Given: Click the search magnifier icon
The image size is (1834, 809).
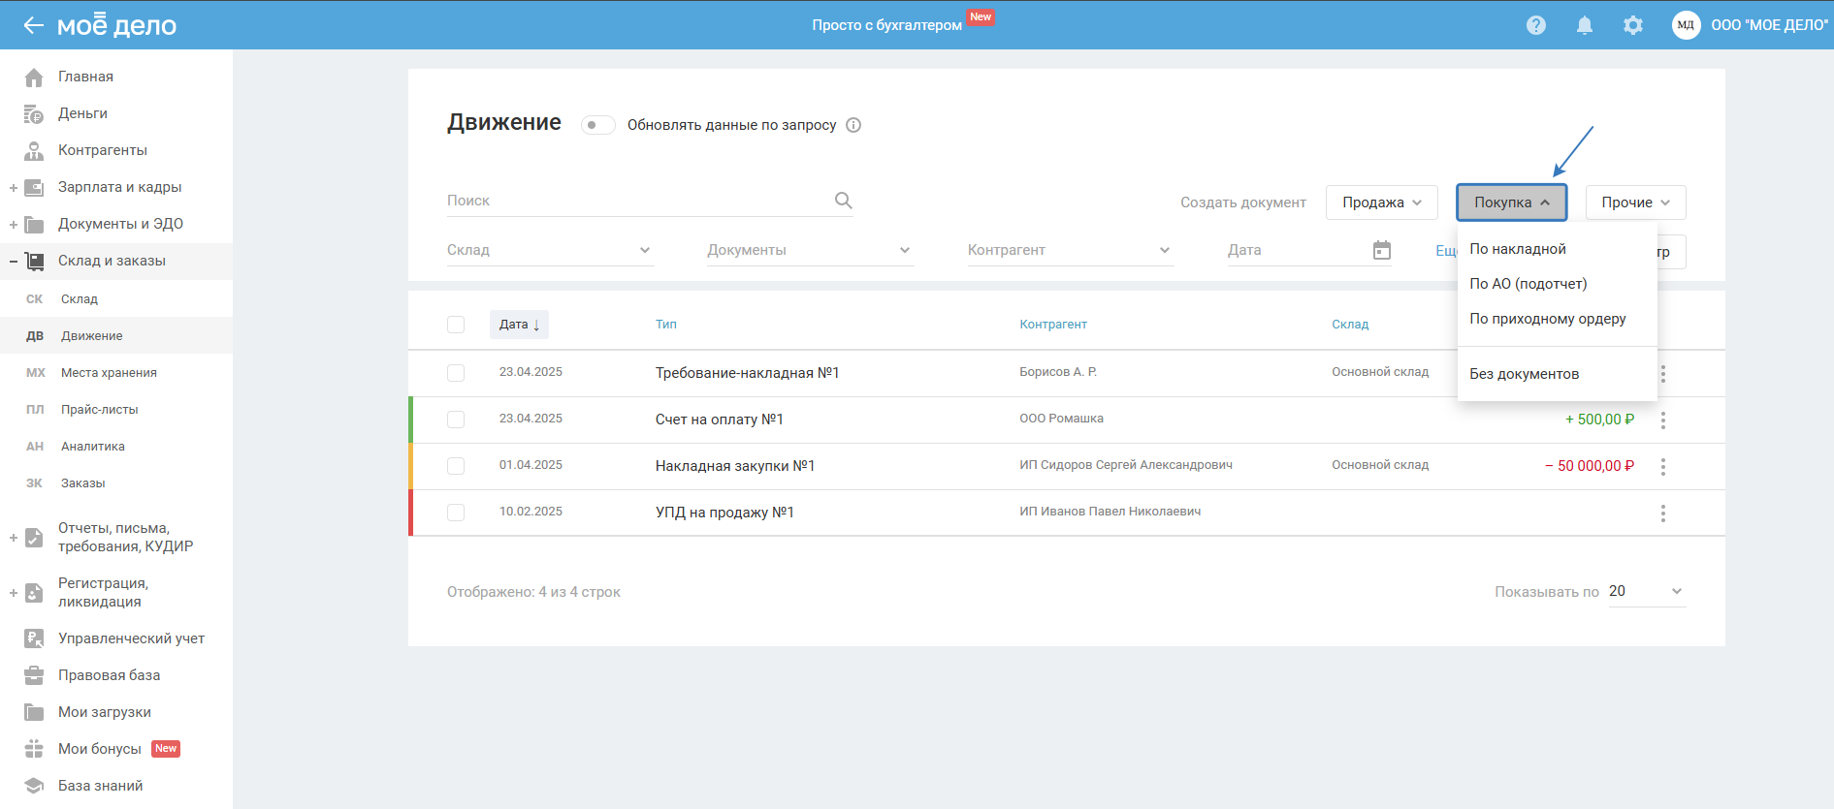Looking at the screenshot, I should coord(844,201).
